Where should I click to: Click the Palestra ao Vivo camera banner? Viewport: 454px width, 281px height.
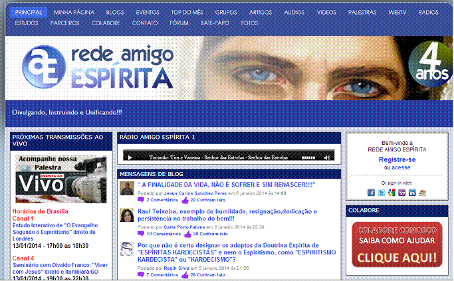pyautogui.click(x=61, y=179)
